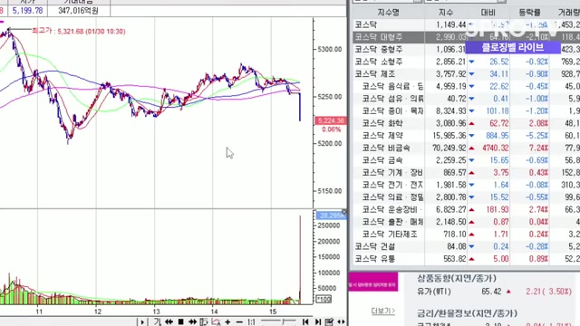
Task: Sort by 지수 column header
Action: [445, 13]
